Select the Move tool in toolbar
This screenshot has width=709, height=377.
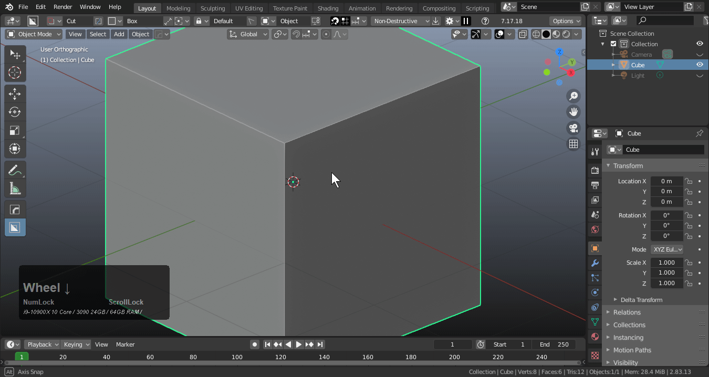(x=15, y=94)
